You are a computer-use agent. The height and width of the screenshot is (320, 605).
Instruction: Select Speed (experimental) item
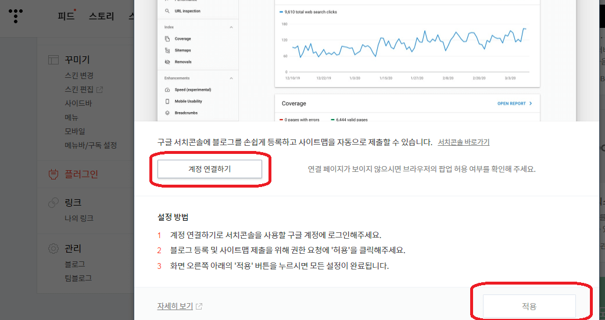(193, 90)
